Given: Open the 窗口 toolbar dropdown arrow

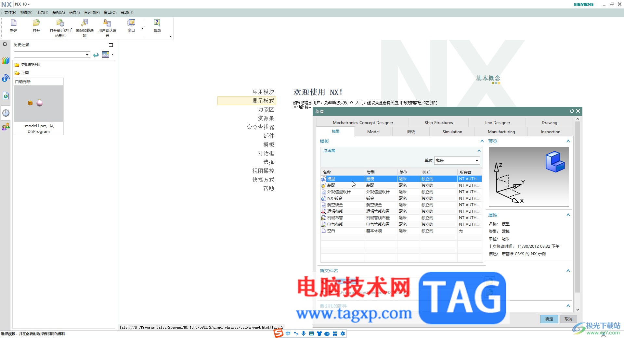Looking at the screenshot, I should pyautogui.click(x=142, y=29).
